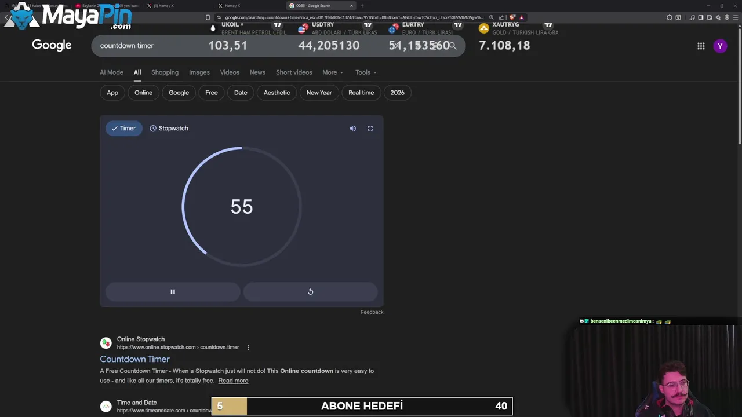Screen dimensions: 742x417
Task: Click the ABONE HEDEFİ progress bar overlay
Action: tap(362, 406)
